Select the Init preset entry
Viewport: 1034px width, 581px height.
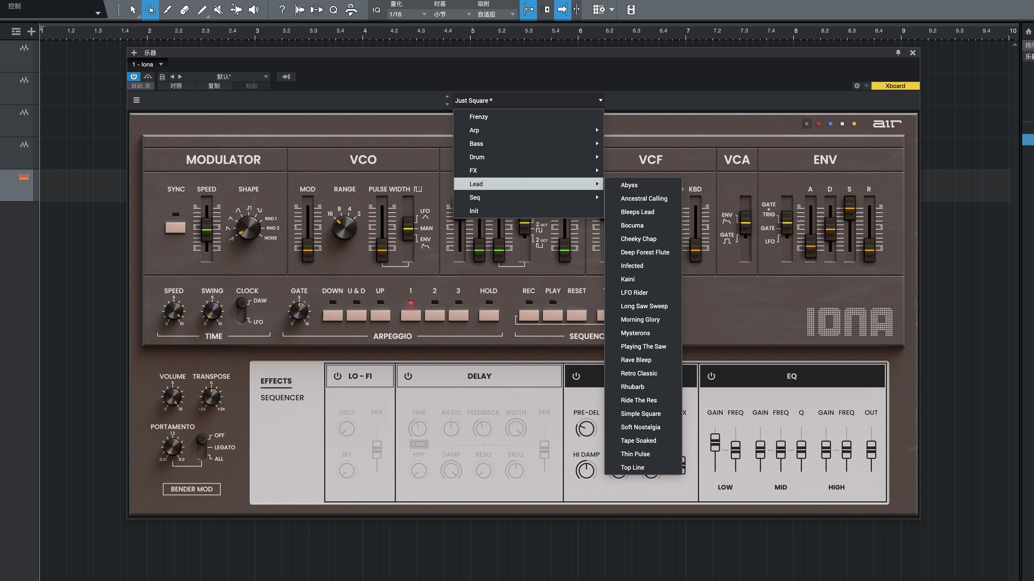[474, 211]
